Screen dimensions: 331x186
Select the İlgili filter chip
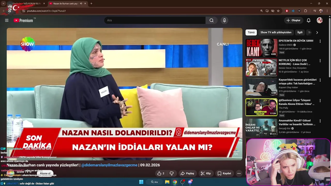pyautogui.click(x=300, y=33)
